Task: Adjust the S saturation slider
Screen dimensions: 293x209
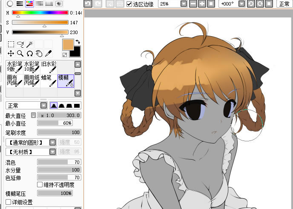Action: [40, 23]
